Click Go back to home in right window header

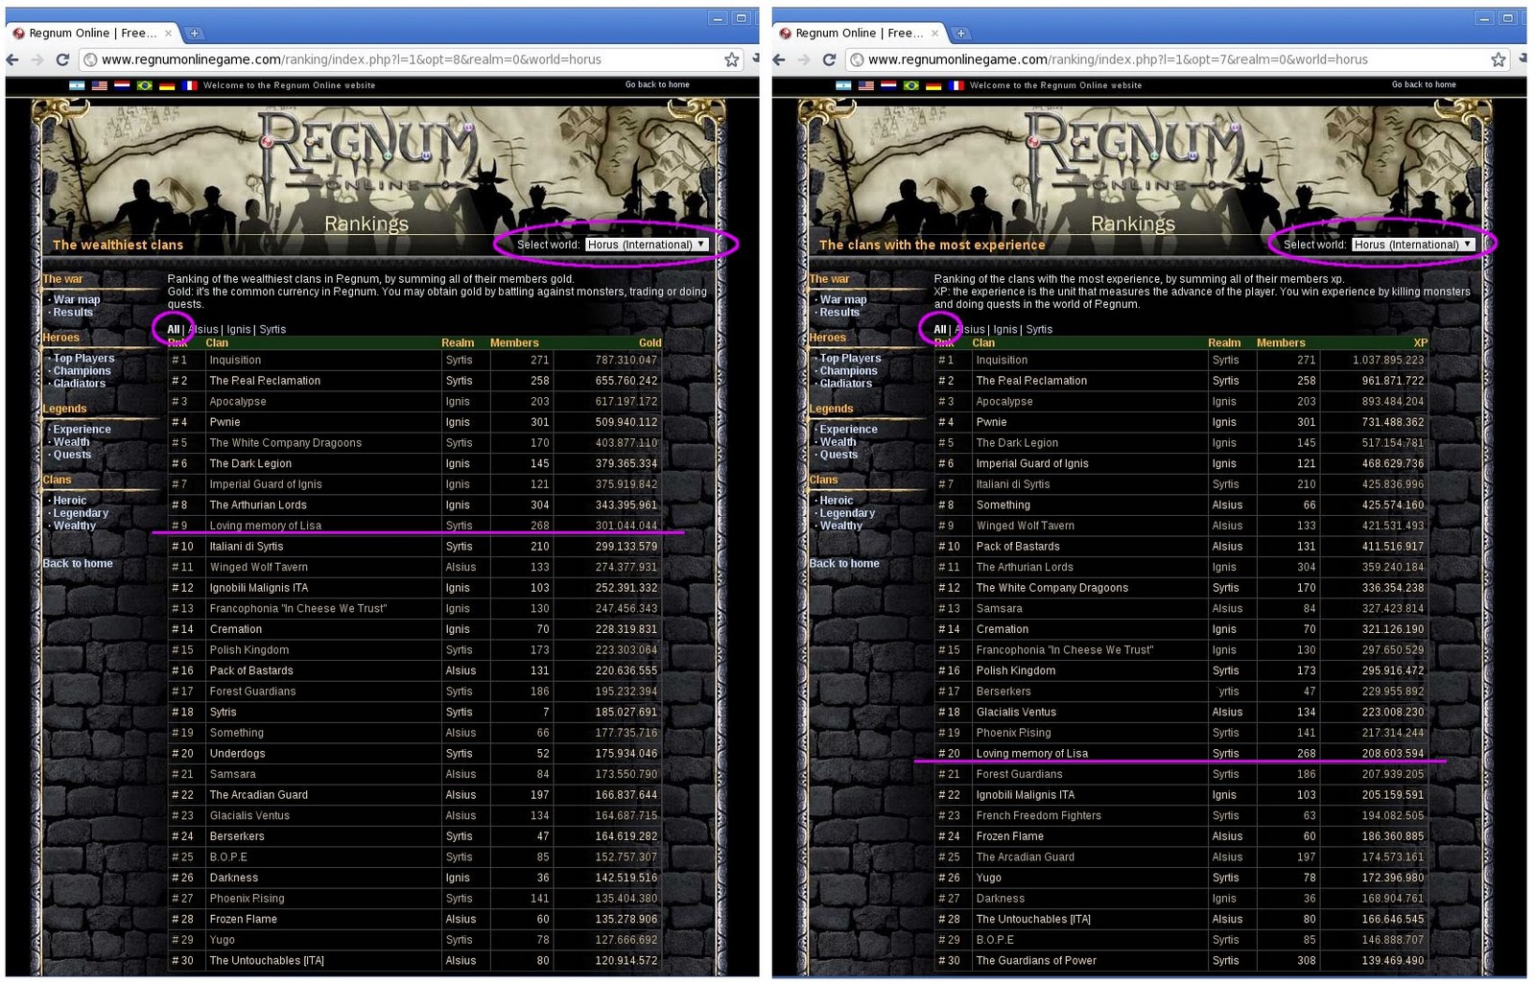[1424, 84]
